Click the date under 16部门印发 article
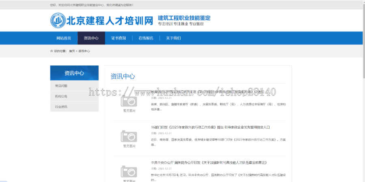 coord(161,133)
